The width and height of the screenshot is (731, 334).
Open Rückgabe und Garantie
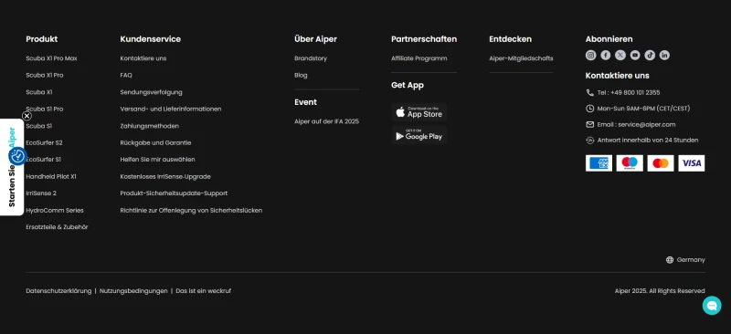[155, 143]
